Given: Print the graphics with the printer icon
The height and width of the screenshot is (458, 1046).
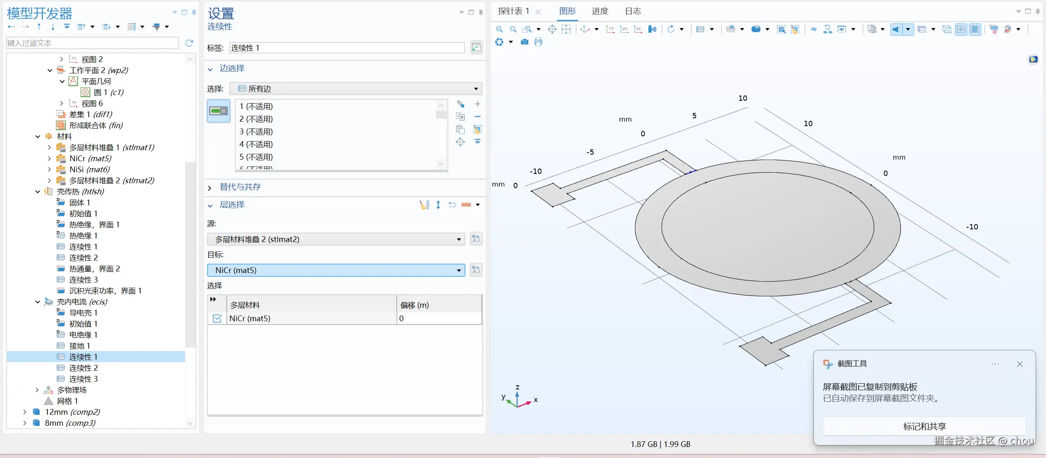Looking at the screenshot, I should point(539,42).
